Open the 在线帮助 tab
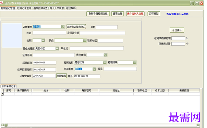 click(71, 8)
